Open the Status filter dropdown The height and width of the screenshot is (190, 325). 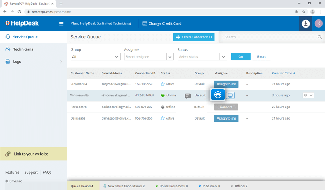[202, 57]
